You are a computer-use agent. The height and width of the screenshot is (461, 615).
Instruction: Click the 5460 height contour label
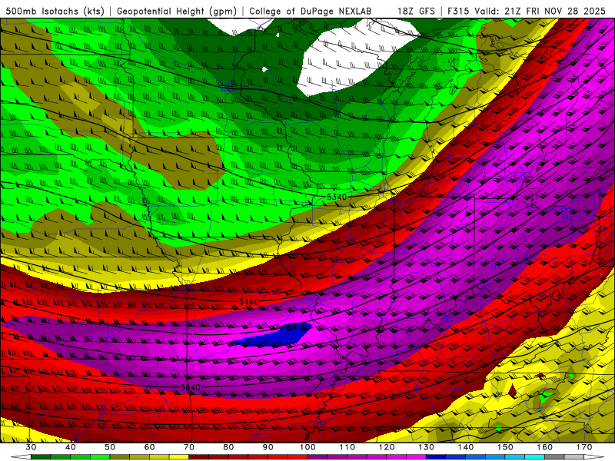(249, 301)
